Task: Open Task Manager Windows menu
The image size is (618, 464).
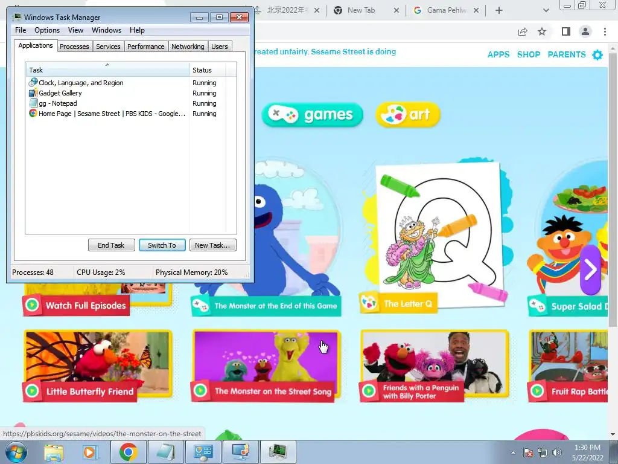Action: (x=106, y=30)
